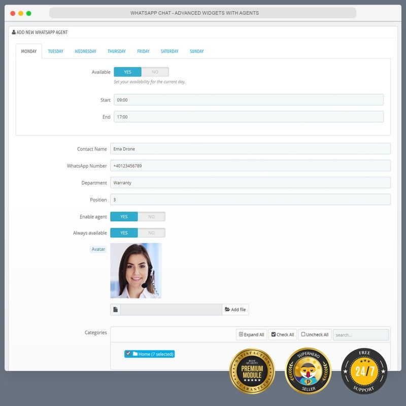Screen dimensions: 406x406
Task: Click the Position input field
Action: point(250,199)
